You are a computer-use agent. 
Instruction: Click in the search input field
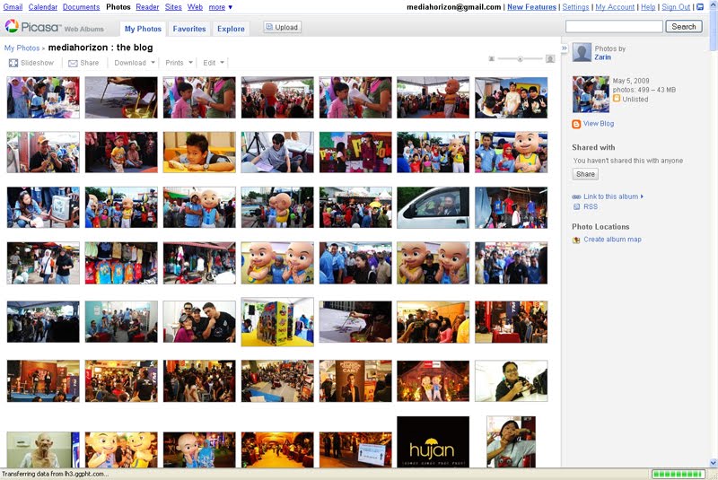pyautogui.click(x=614, y=27)
